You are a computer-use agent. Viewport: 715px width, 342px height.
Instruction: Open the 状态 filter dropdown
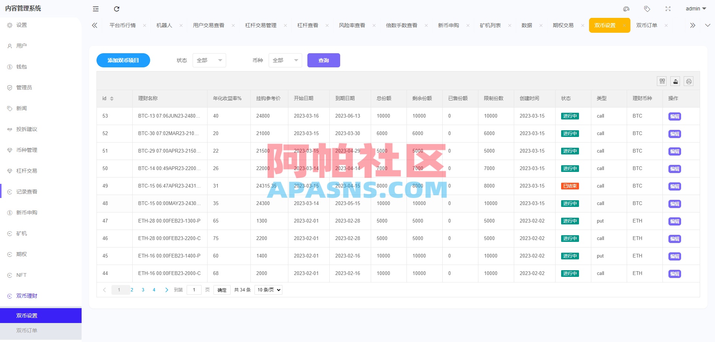[209, 60]
